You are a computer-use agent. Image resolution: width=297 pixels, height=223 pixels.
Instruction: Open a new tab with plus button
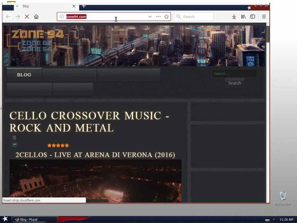[84, 6]
